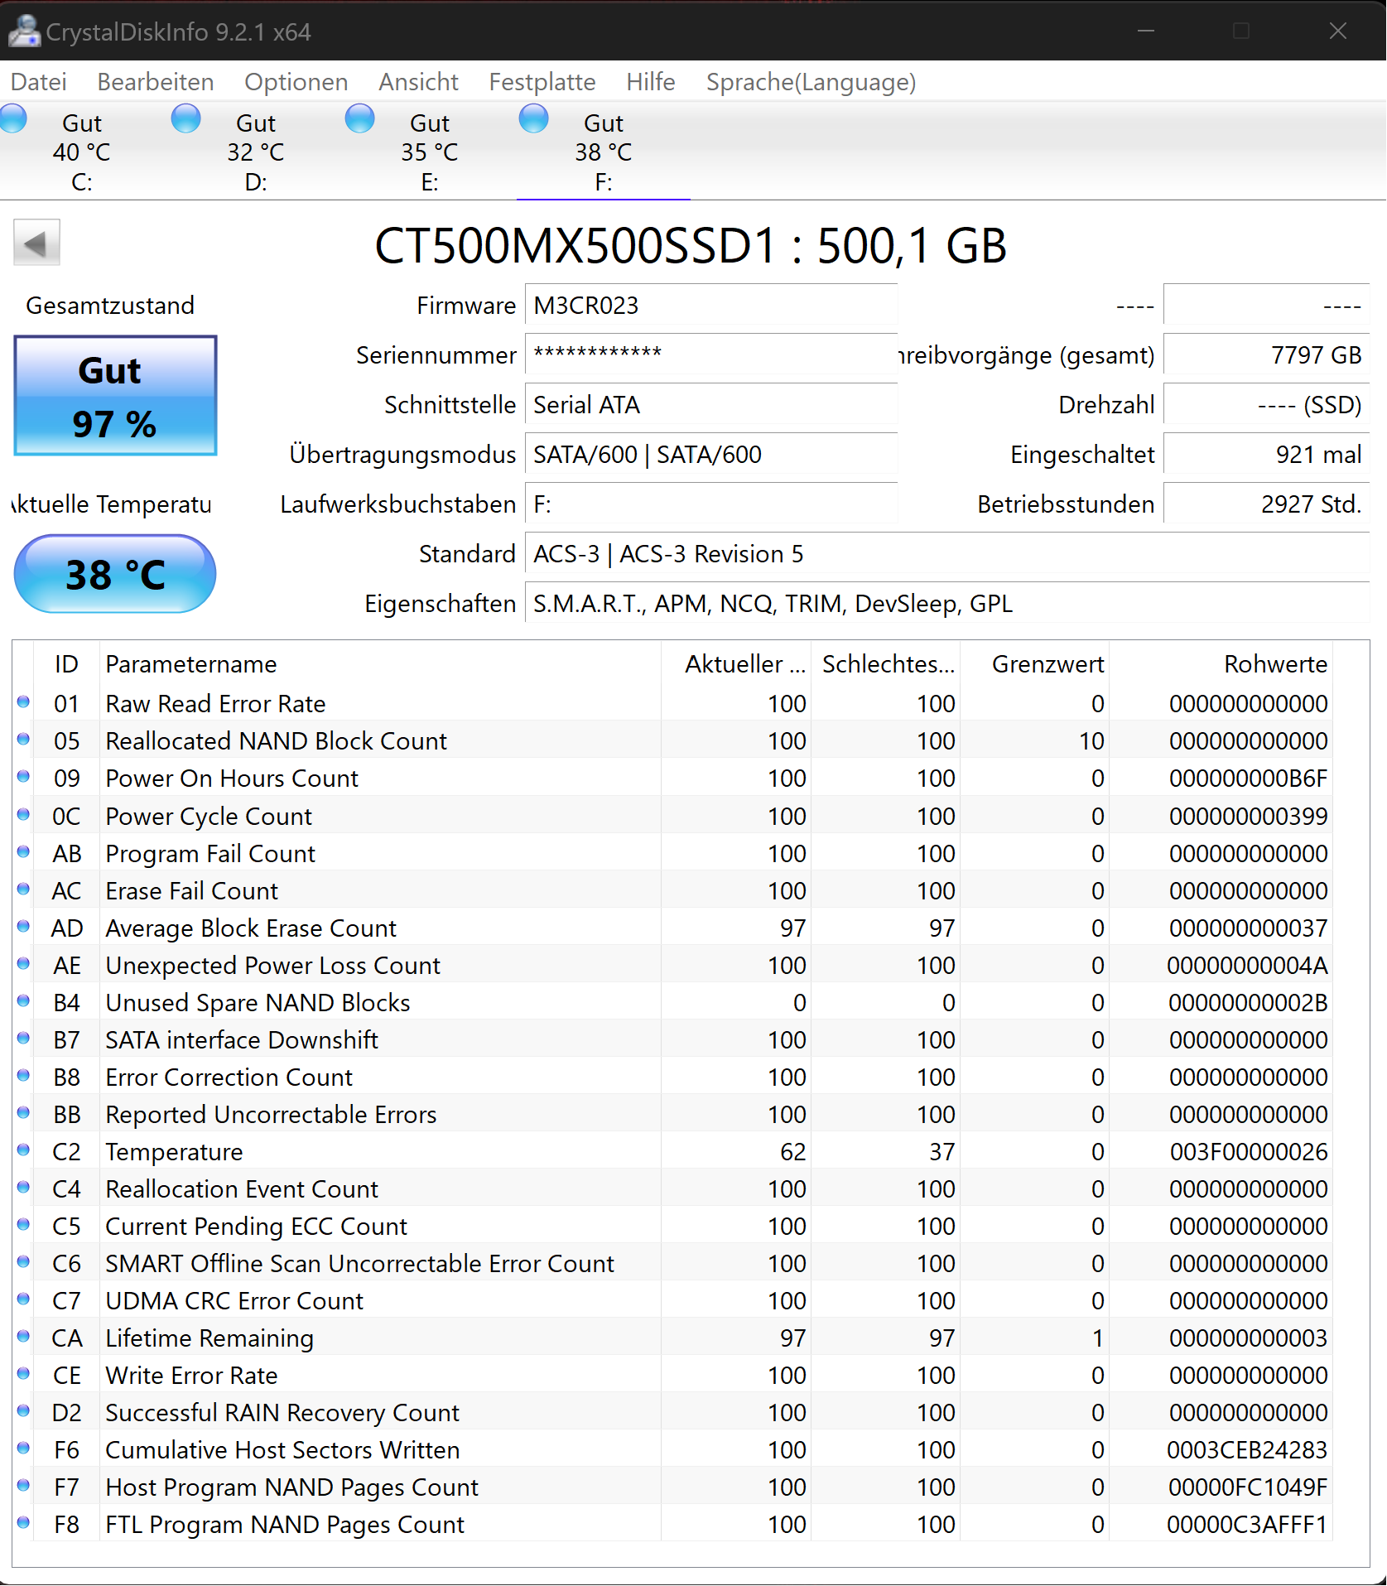Select the SMART Offline Scan Uncorrectable Error Count row
This screenshot has height=1586, width=1387.
click(x=672, y=1263)
